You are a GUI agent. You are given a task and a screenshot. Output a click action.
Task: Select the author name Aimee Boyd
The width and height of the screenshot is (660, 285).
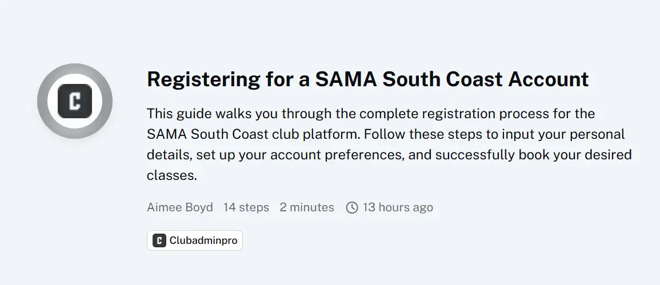pos(180,207)
